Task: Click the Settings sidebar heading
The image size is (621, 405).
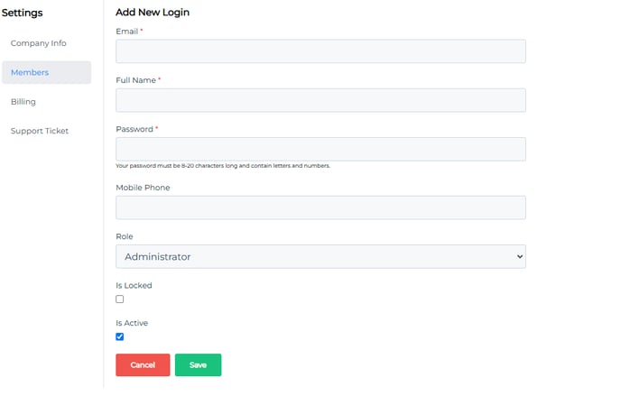Action: click(x=23, y=13)
